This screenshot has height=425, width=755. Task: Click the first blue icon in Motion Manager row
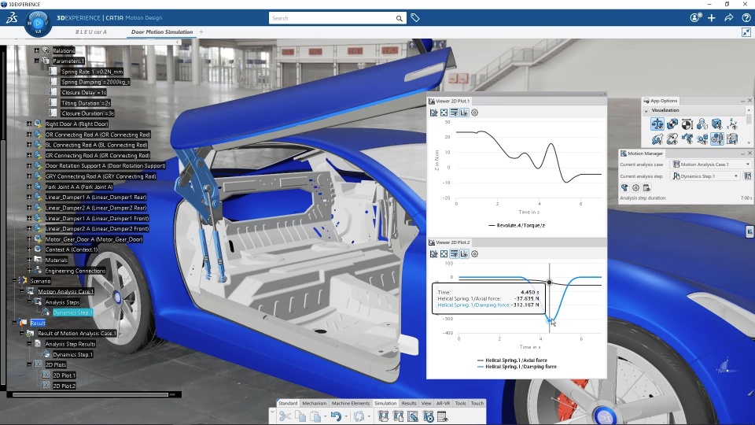[624, 188]
